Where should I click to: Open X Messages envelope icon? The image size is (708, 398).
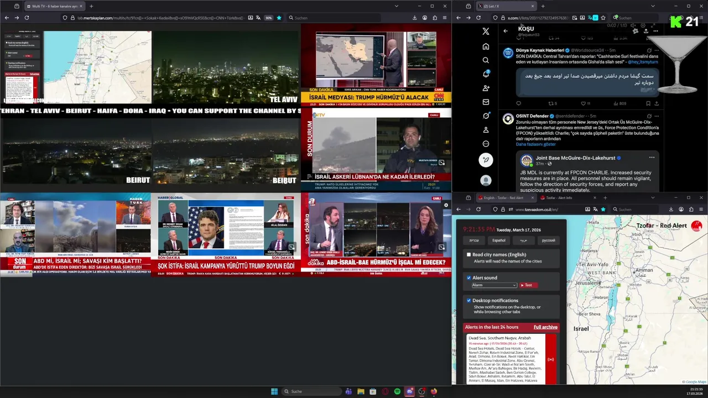tap(486, 102)
